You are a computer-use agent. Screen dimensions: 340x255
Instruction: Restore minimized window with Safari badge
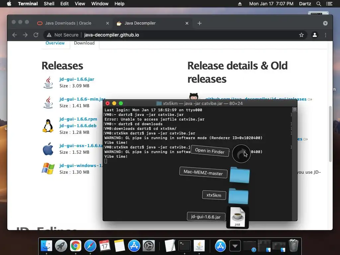(250, 246)
